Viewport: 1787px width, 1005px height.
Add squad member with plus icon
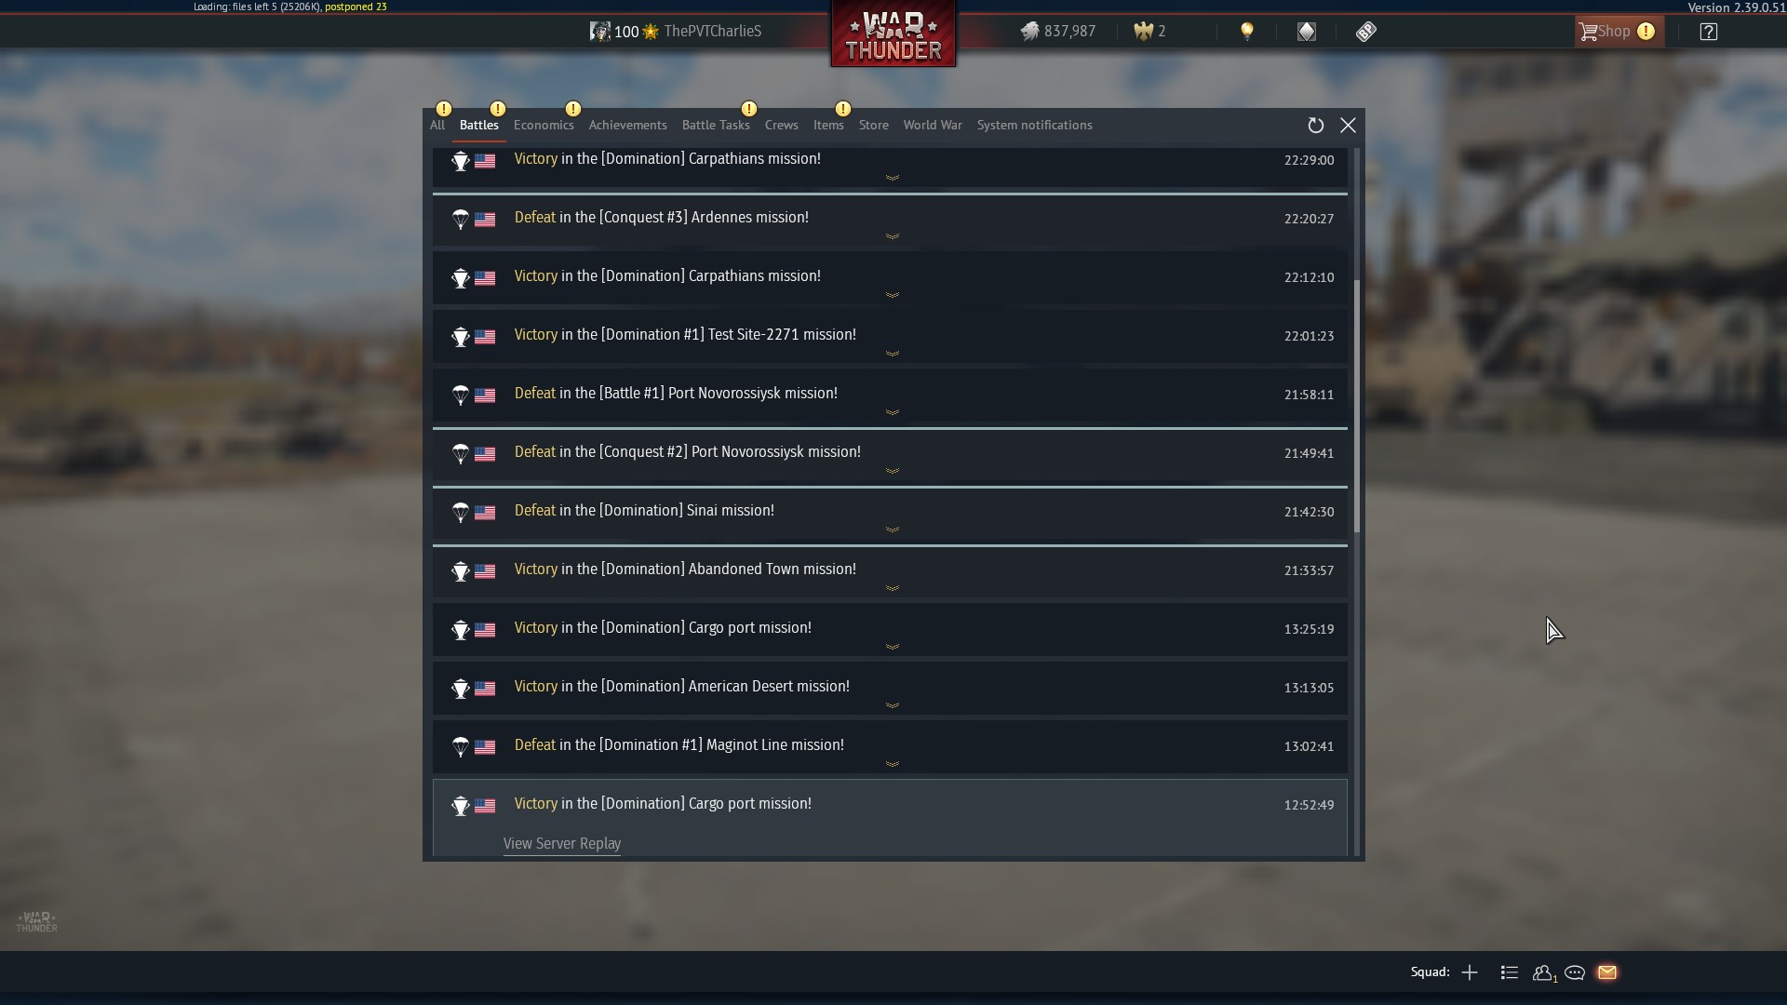click(1470, 972)
